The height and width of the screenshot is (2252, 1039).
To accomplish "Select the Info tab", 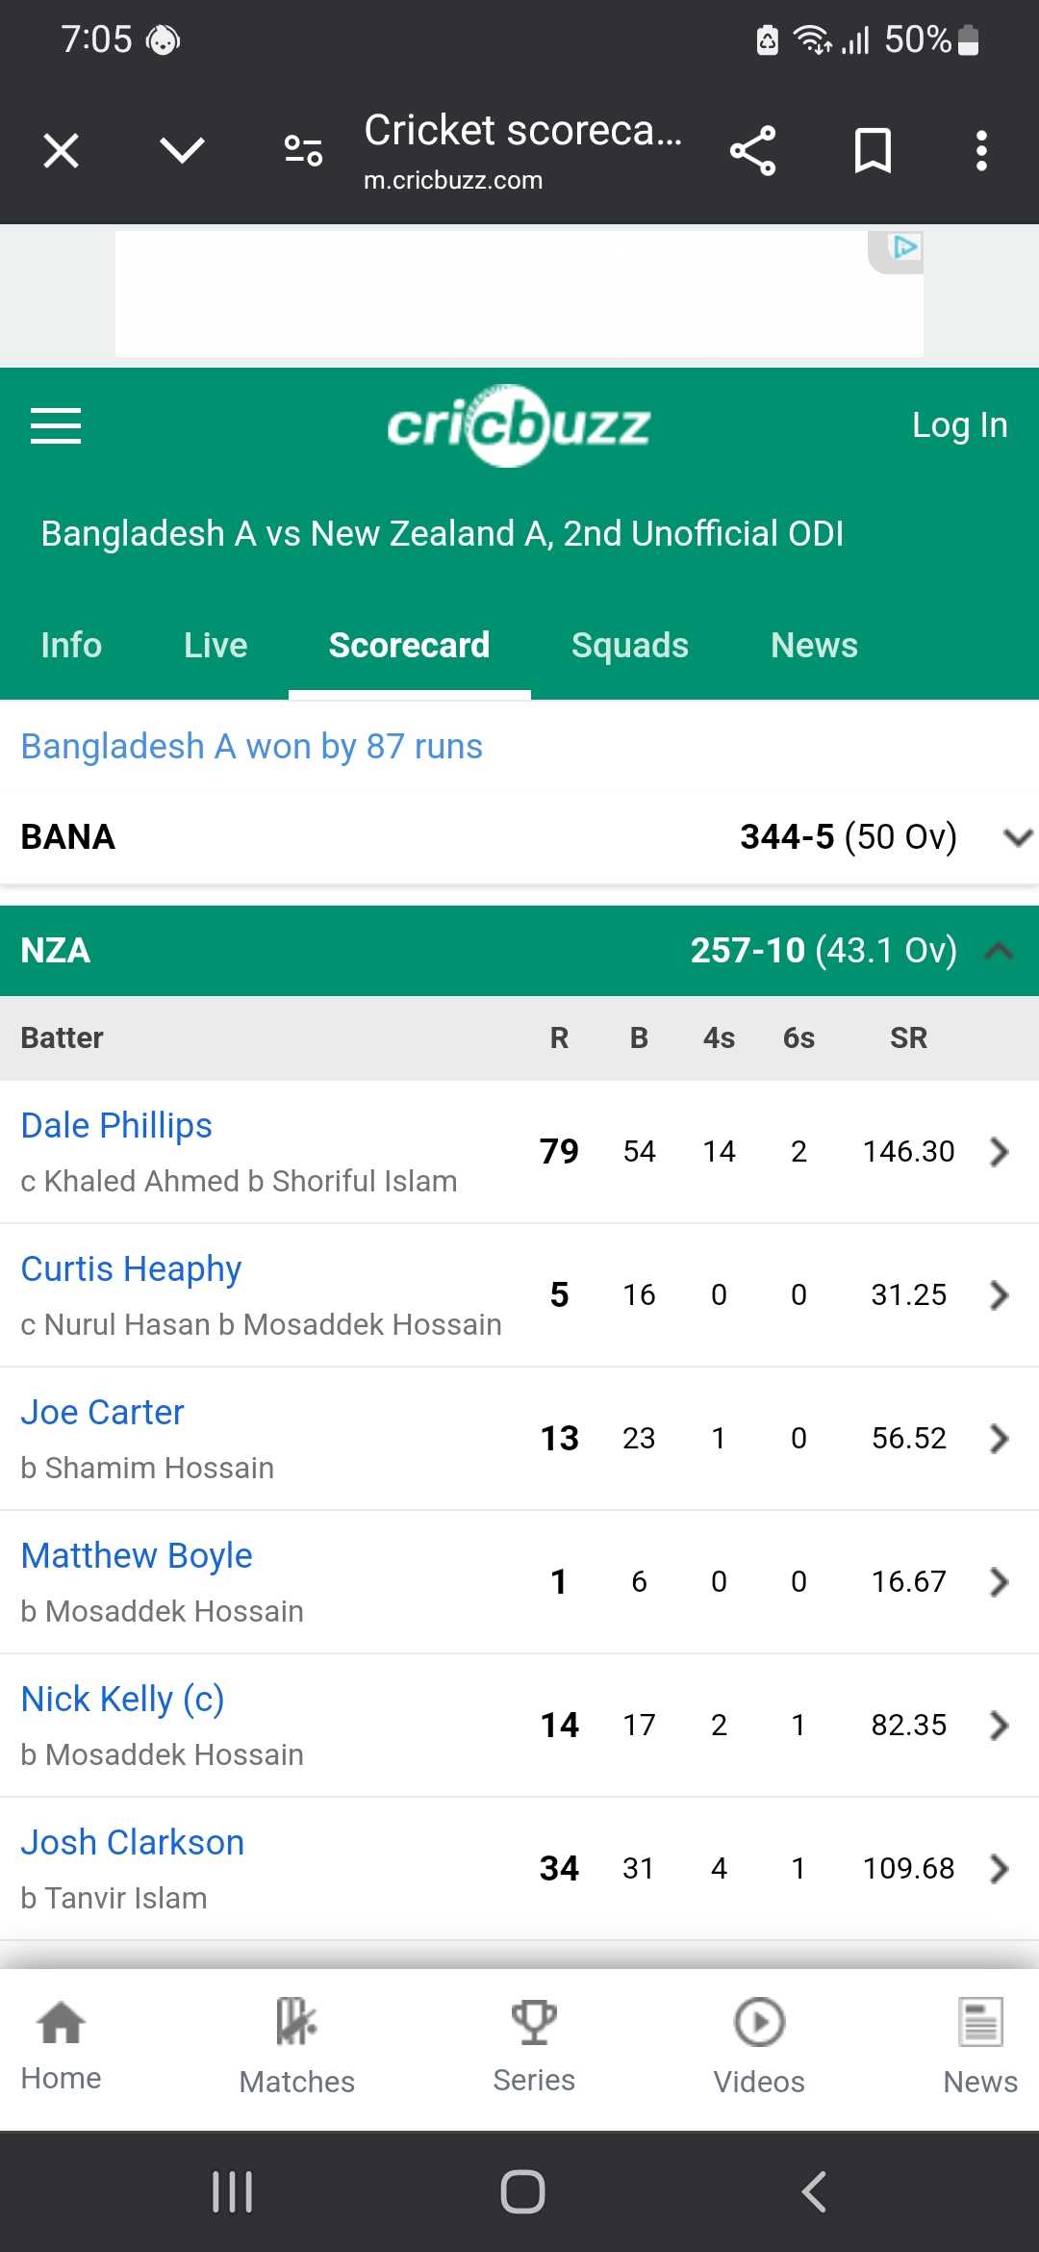I will pyautogui.click(x=71, y=646).
